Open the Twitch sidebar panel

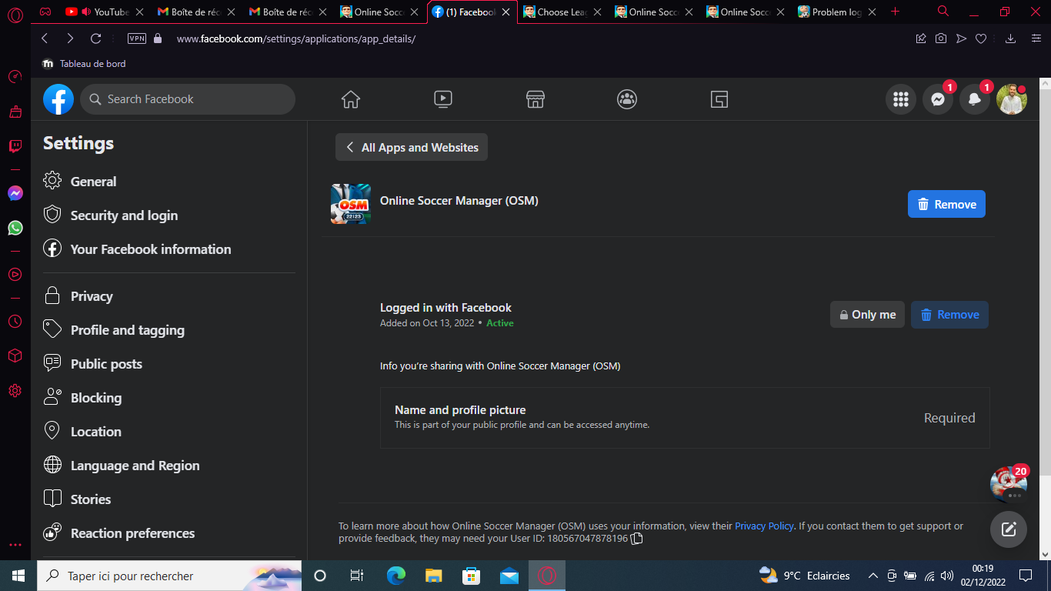15,146
